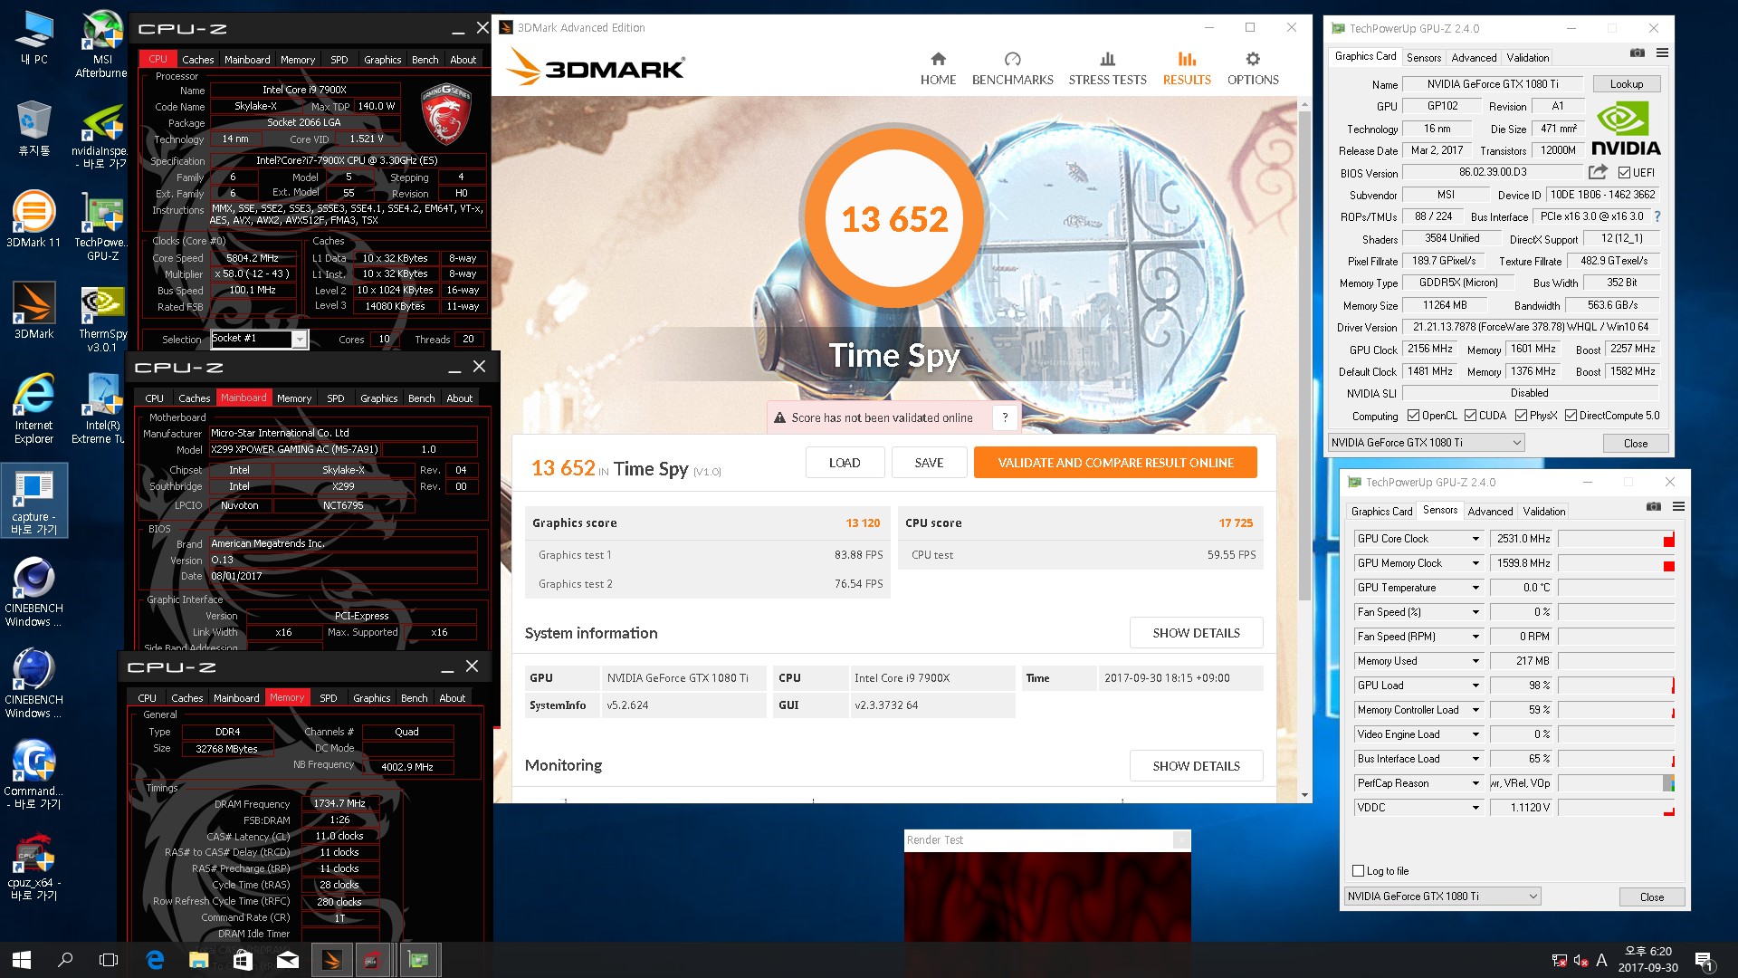Open Action Center notifications icon
Image resolution: width=1738 pixels, height=978 pixels.
[x=1704, y=960]
